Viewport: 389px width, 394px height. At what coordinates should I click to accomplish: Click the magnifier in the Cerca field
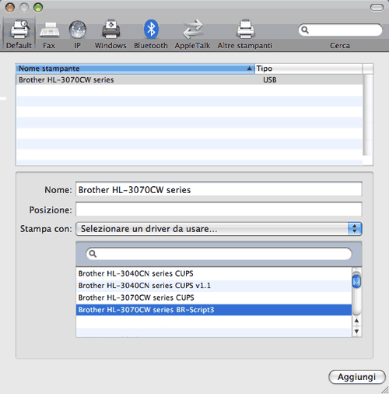tap(305, 30)
